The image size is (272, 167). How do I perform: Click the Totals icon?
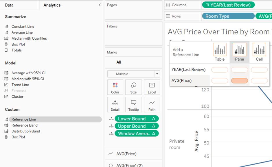6,50
